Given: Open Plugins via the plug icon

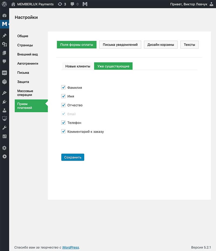Looking at the screenshot, I should [4, 102].
